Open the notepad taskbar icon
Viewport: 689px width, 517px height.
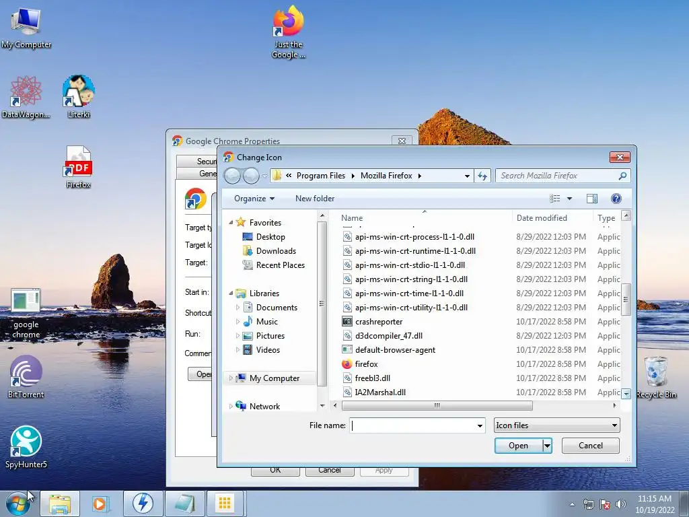[x=184, y=504]
